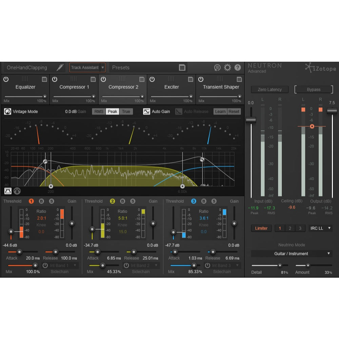
Task: Open the Neutrino Mode Guitar / Instrument dropdown
Action: point(291,254)
